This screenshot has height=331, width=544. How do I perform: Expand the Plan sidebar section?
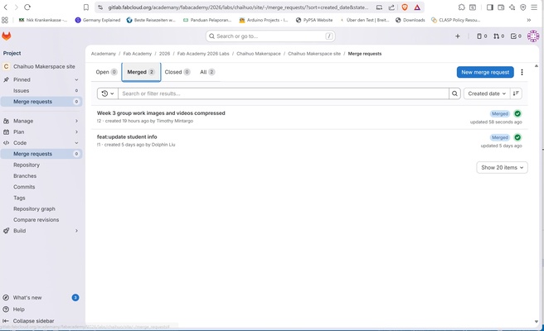click(x=76, y=132)
